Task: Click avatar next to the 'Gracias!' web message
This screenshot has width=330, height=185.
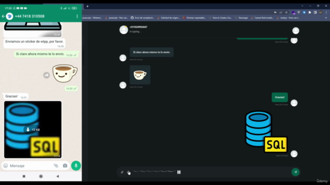Action: 294,103
